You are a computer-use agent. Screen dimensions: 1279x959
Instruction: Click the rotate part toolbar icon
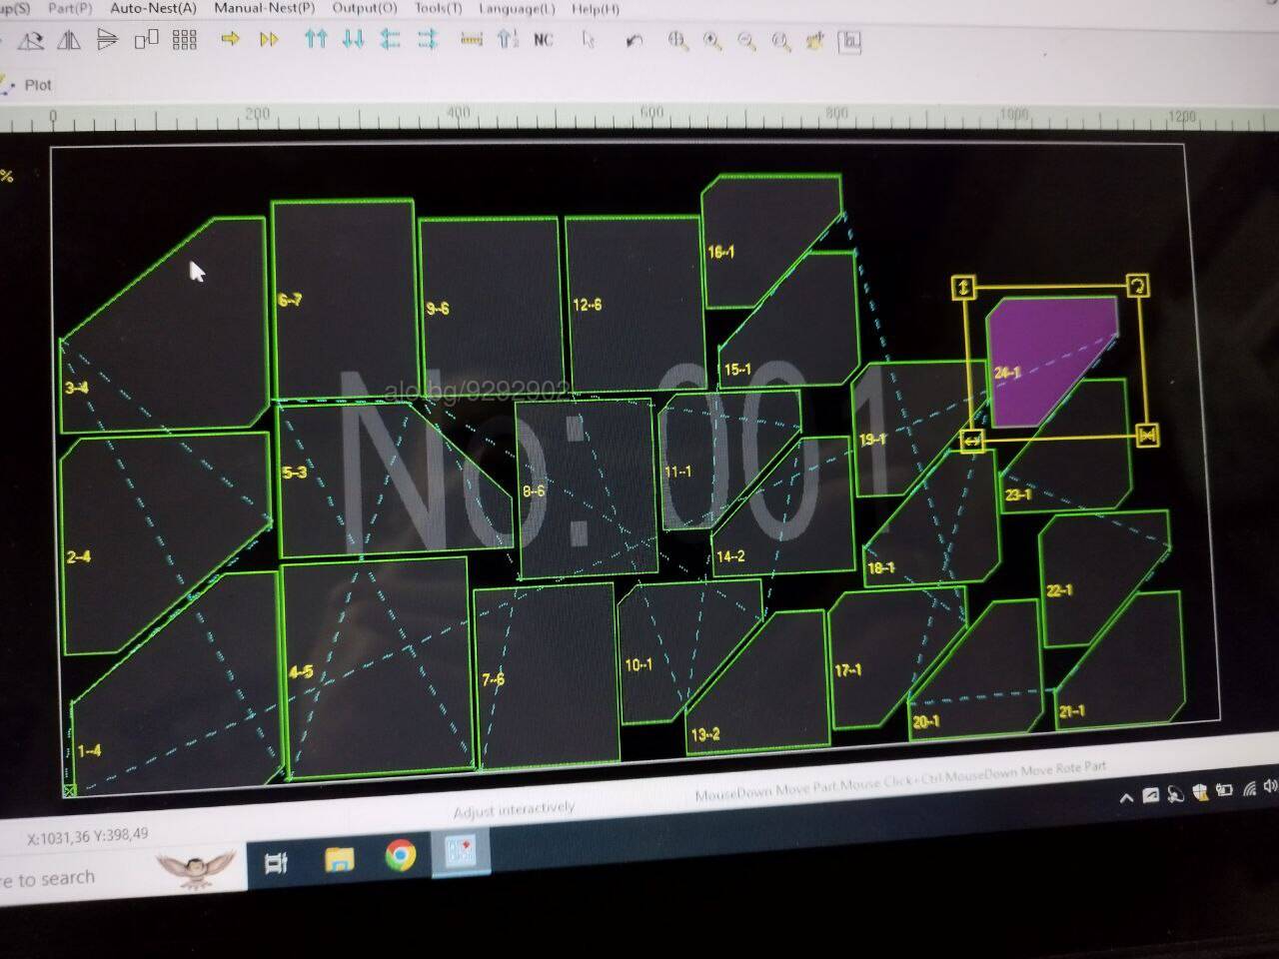pos(31,41)
